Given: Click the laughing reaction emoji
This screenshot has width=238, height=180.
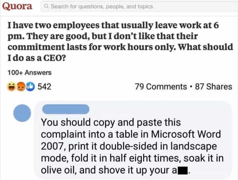Looking at the screenshot, I should (x=12, y=86).
